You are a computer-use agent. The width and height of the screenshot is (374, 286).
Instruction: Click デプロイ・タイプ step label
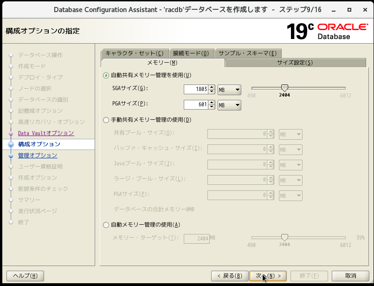(40, 78)
